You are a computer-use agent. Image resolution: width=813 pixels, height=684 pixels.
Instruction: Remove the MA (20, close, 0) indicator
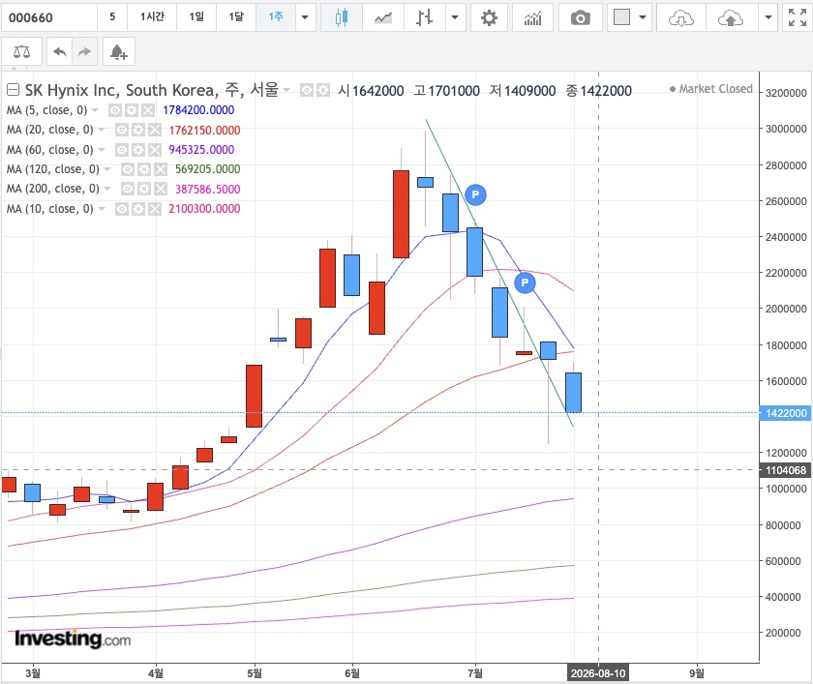pyautogui.click(x=155, y=130)
